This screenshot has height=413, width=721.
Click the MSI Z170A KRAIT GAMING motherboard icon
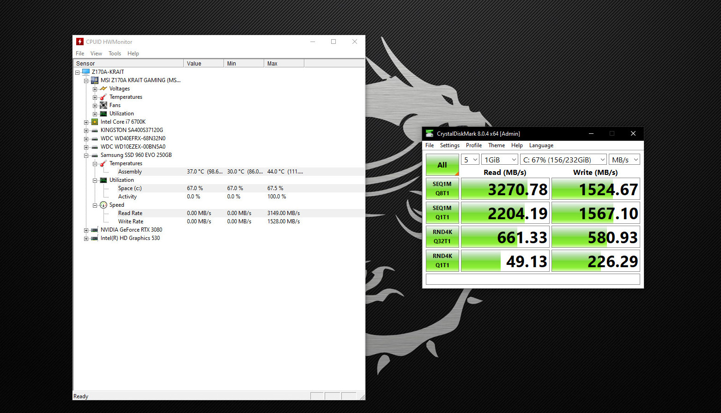tap(95, 80)
